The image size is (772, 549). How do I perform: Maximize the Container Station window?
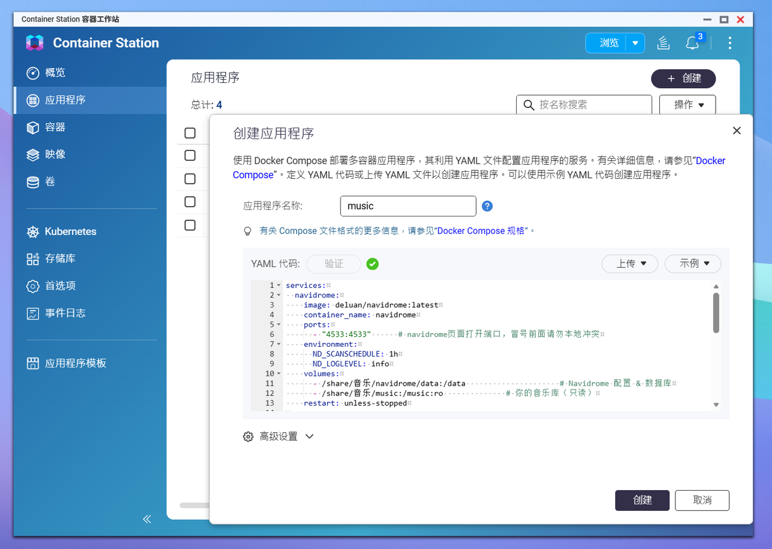click(x=724, y=19)
